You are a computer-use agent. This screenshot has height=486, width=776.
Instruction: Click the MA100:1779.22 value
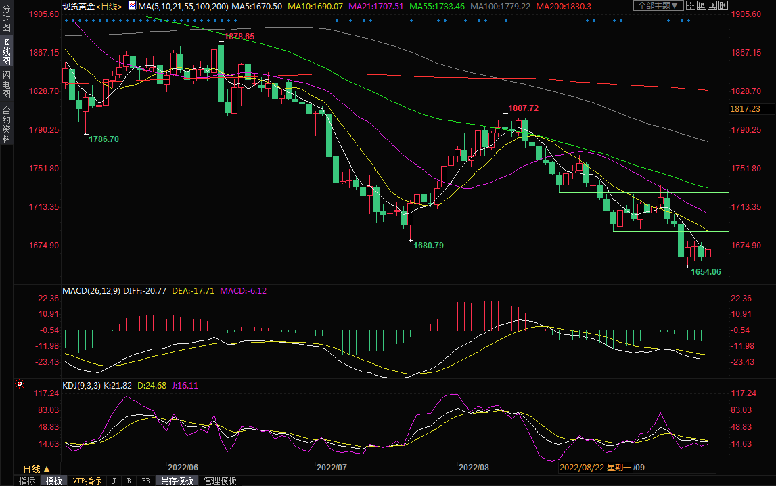[x=501, y=7]
